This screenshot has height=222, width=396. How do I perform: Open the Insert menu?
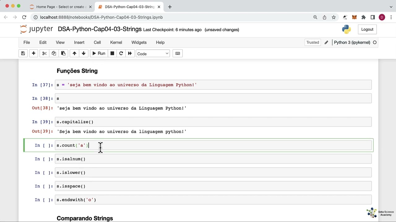[x=79, y=42]
